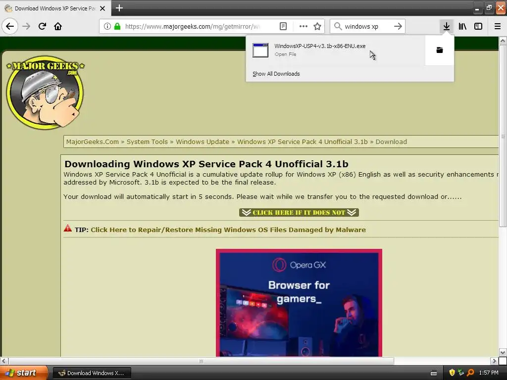Open the Firefox hamburger menu

pos(498,27)
